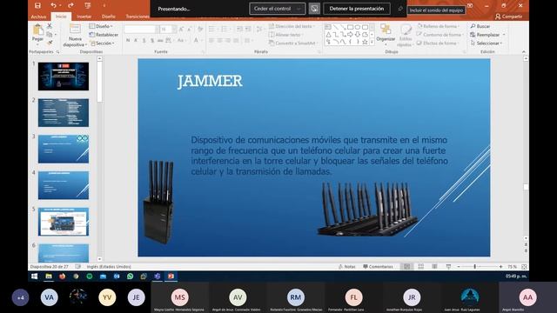Select the rectangle shape in the shapes gallery
This screenshot has height=313, width=557.
click(x=350, y=27)
